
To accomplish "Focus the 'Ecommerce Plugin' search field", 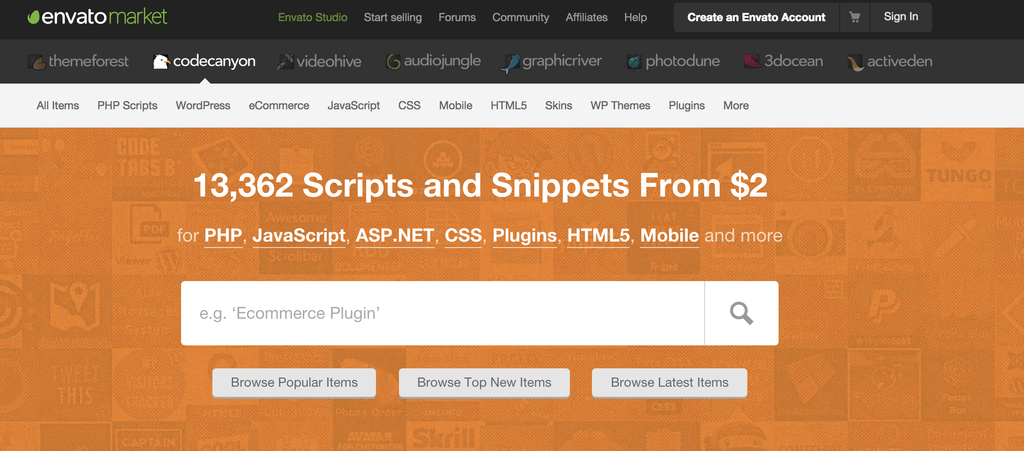I will (x=442, y=313).
